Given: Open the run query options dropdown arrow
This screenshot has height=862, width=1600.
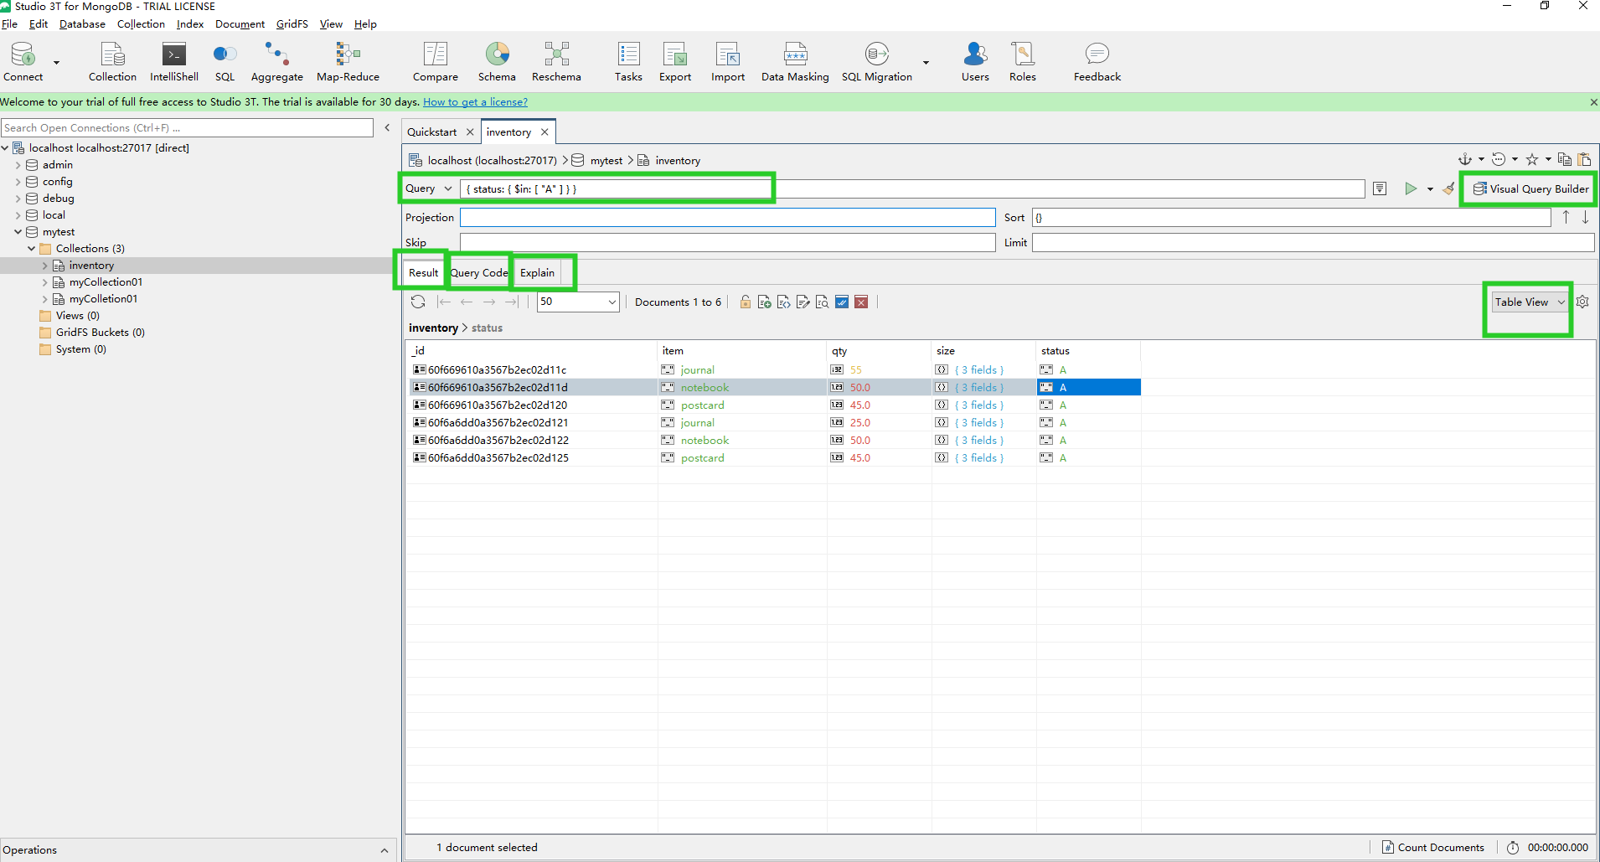Looking at the screenshot, I should [1430, 189].
